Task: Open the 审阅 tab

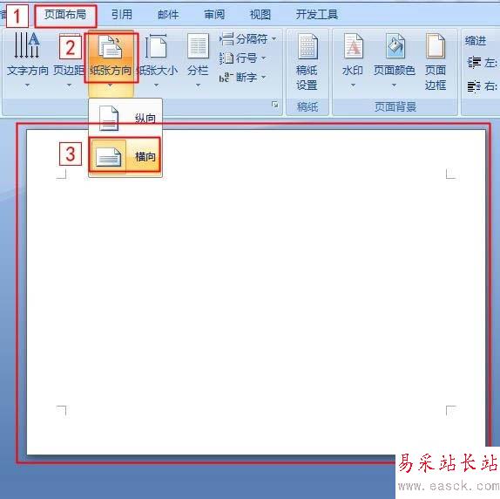Action: coord(214,15)
